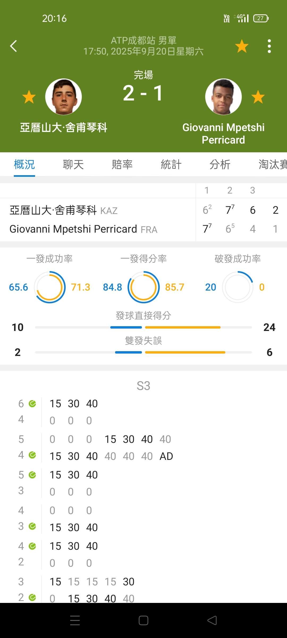Select the 分析 tab
Screen dimensions: 287x638
(x=220, y=164)
